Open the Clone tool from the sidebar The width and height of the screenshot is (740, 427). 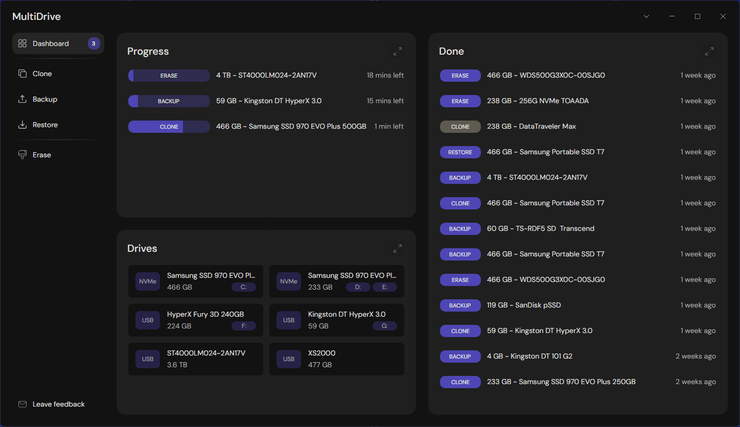click(42, 74)
